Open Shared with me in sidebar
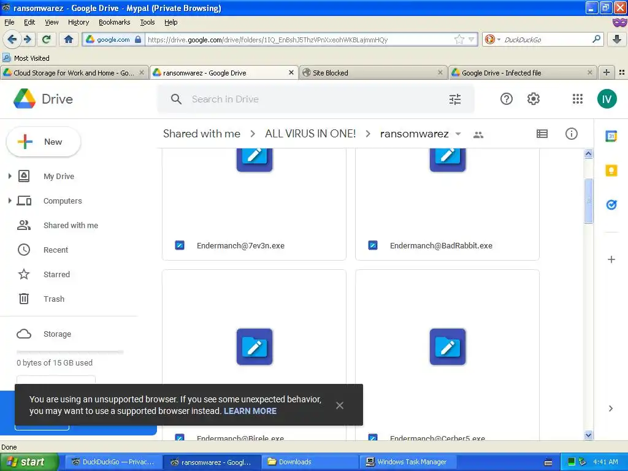Screen dimensions: 628x471 [x=71, y=226]
